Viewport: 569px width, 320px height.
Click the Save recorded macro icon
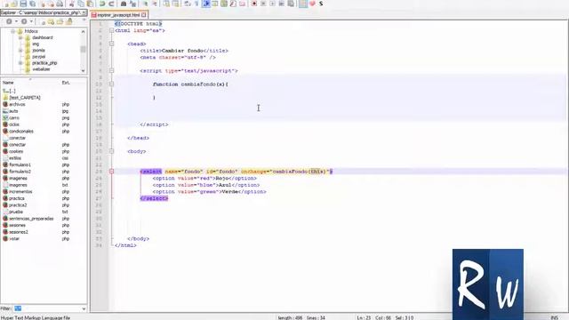coord(291,4)
